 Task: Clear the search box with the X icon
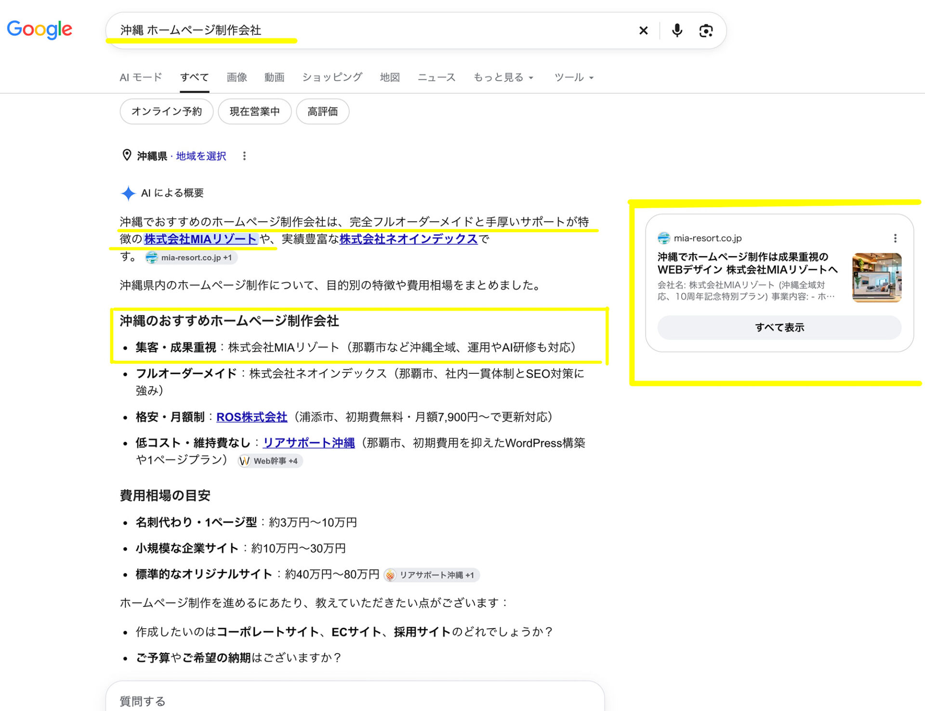click(x=643, y=30)
